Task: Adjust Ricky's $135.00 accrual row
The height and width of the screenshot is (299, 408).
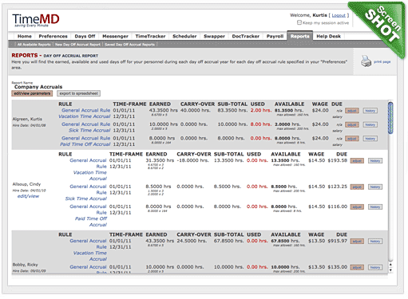Action: point(357,267)
